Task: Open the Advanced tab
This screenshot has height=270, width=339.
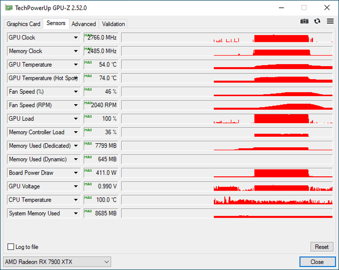Action: click(x=84, y=24)
